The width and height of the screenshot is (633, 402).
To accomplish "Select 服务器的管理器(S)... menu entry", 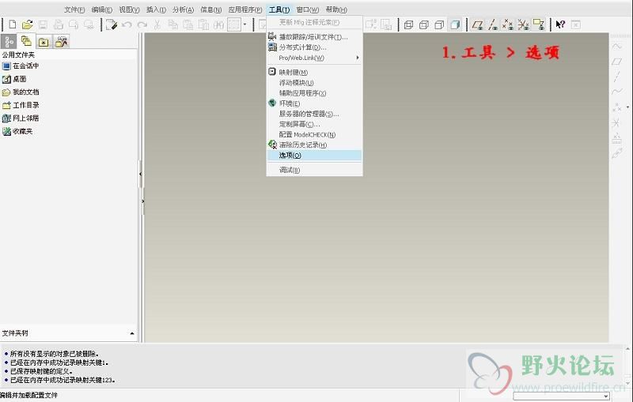I will pyautogui.click(x=314, y=114).
